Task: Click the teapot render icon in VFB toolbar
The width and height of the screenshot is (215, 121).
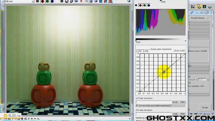Action: 96,1
